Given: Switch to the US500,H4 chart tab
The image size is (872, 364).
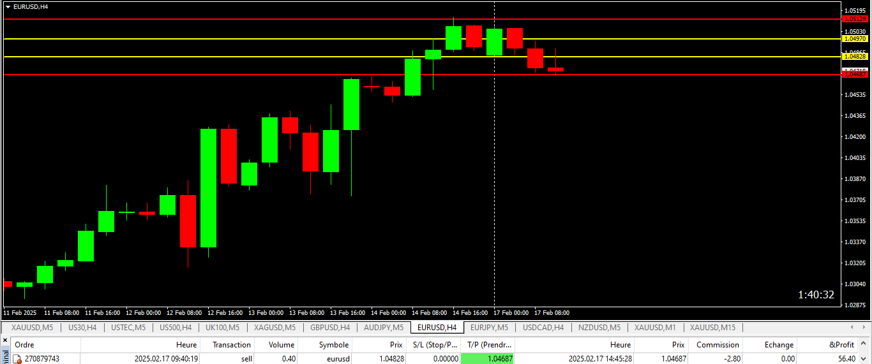Looking at the screenshot, I should tap(176, 328).
